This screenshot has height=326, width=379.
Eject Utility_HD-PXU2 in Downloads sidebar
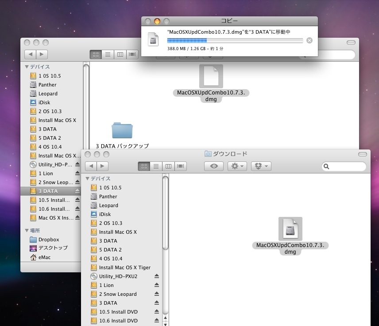point(157,276)
